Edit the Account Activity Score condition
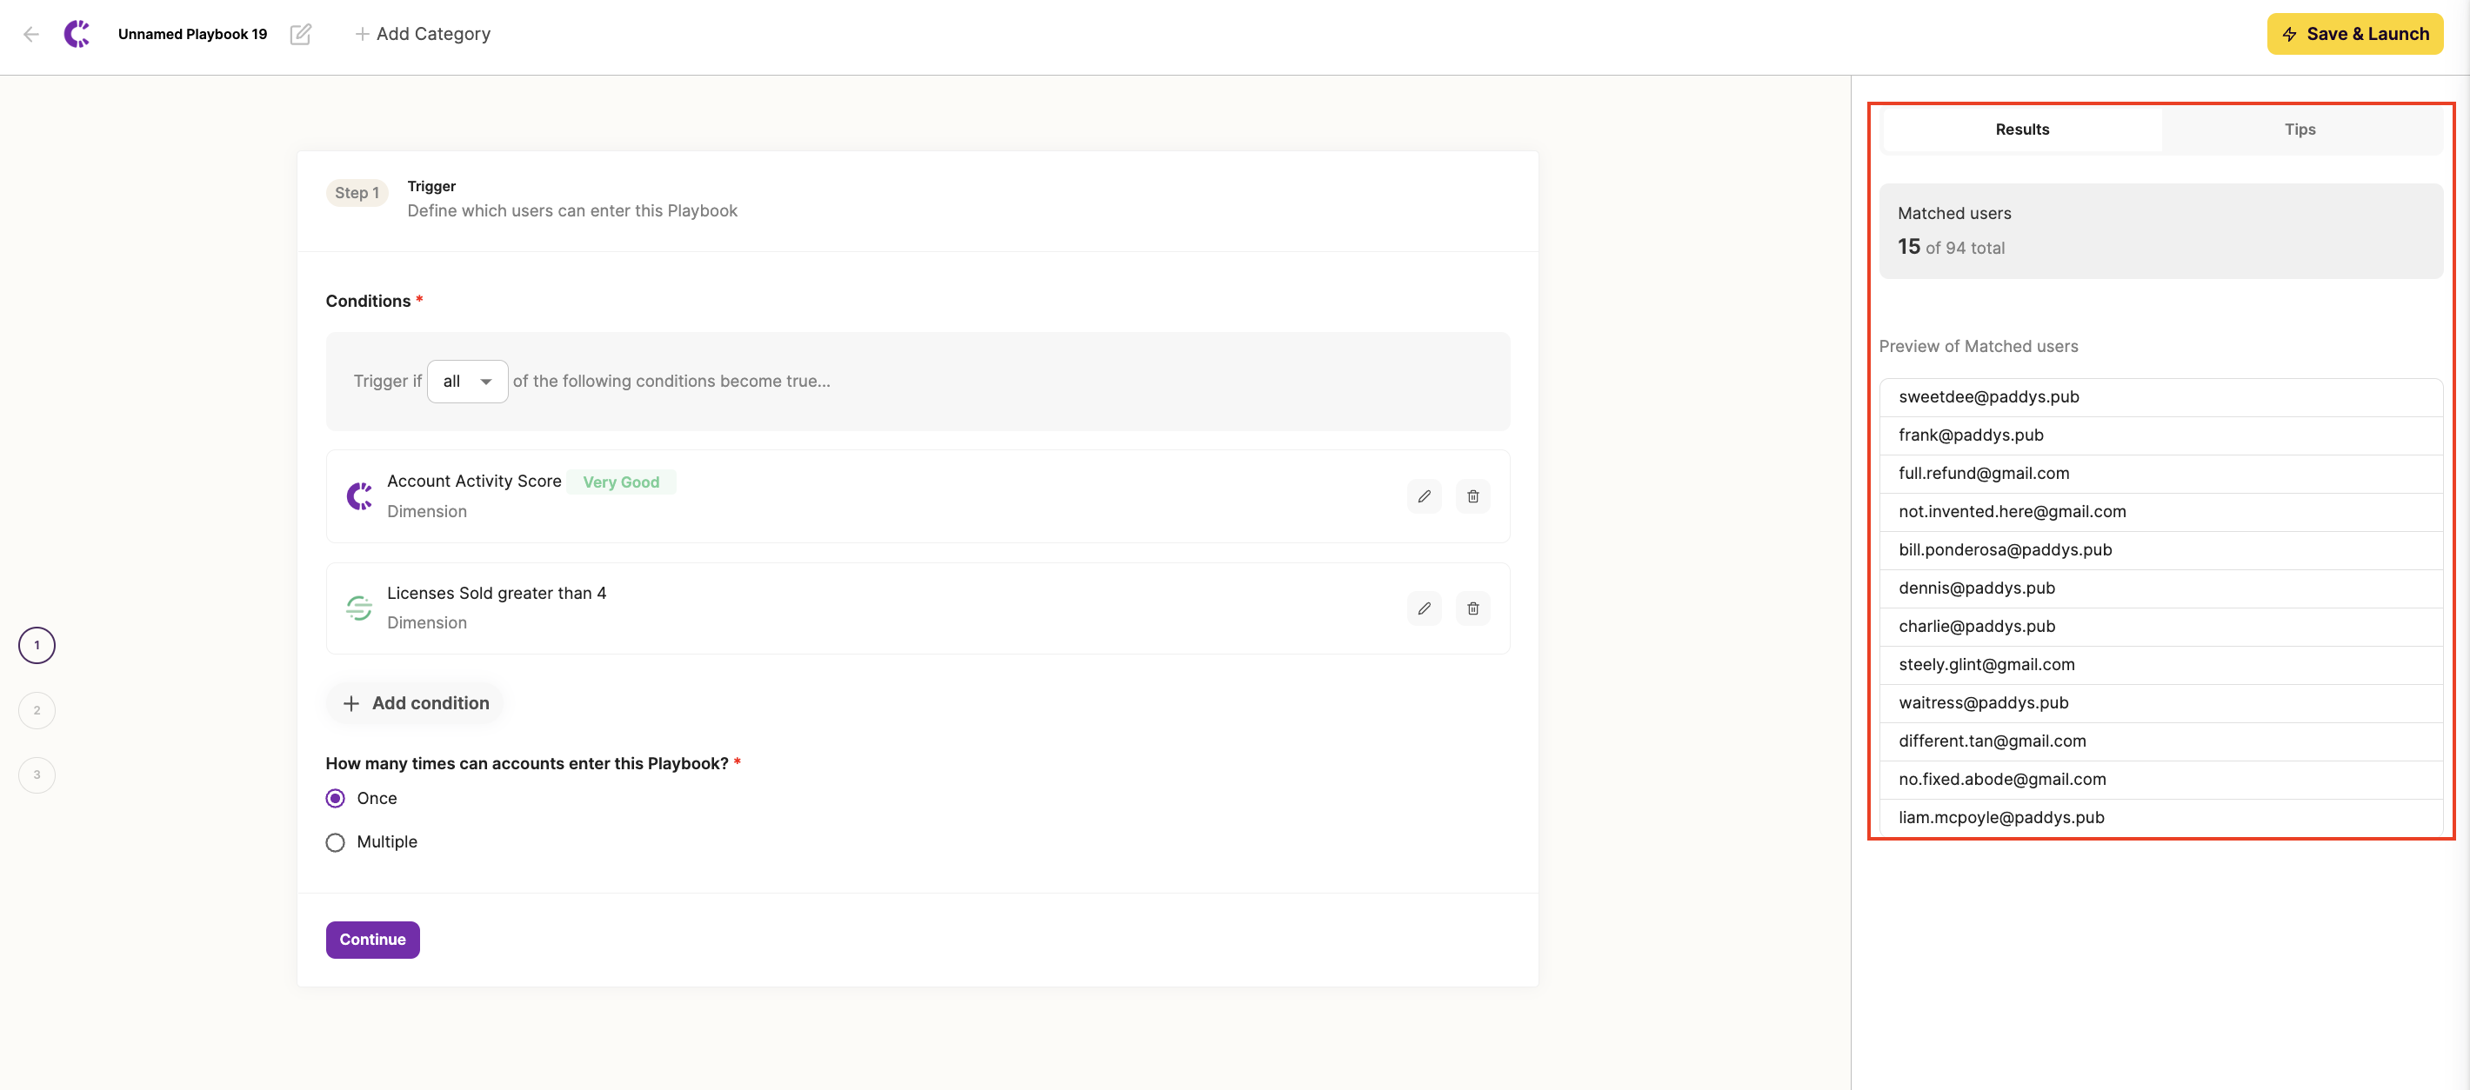This screenshot has height=1090, width=2470. click(1424, 496)
